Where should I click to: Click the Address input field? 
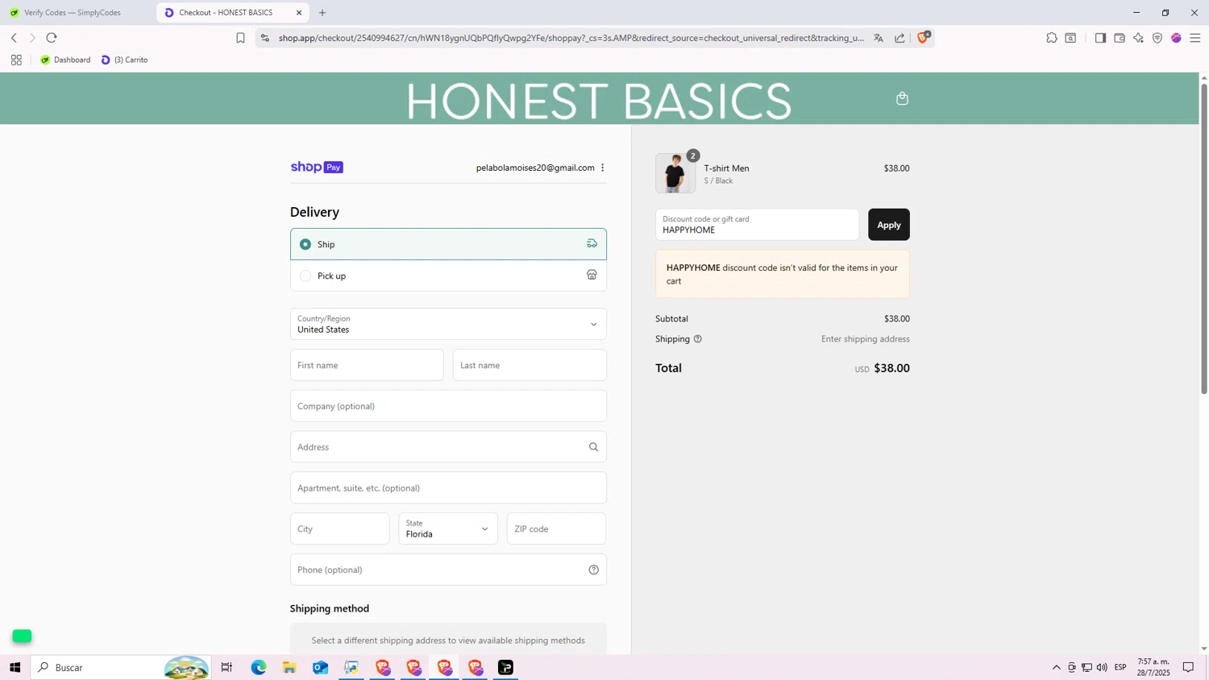(448, 447)
